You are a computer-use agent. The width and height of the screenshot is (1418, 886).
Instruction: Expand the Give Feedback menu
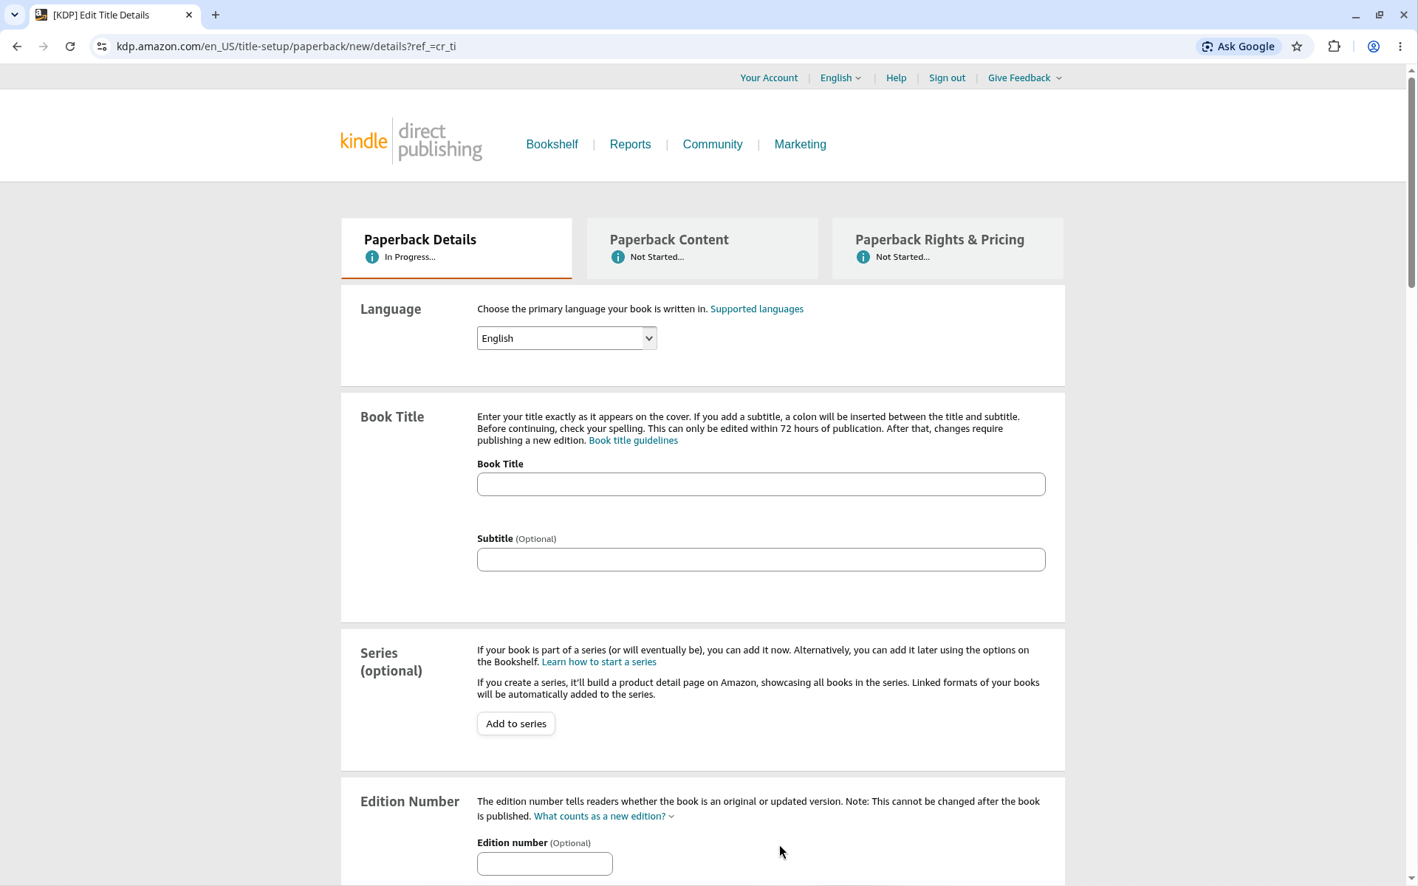(x=1025, y=78)
